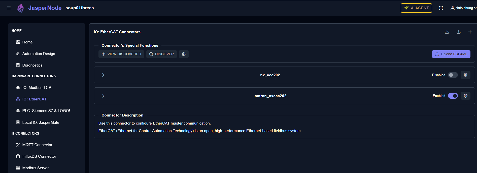Image resolution: width=477 pixels, height=173 pixels.
Task: Click the JasperNode logo icon
Action: pos(20,8)
